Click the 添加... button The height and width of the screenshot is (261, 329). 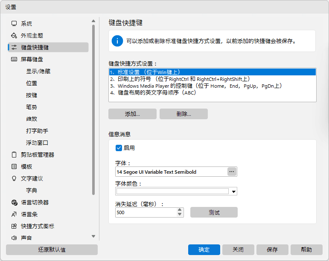[x=132, y=114]
